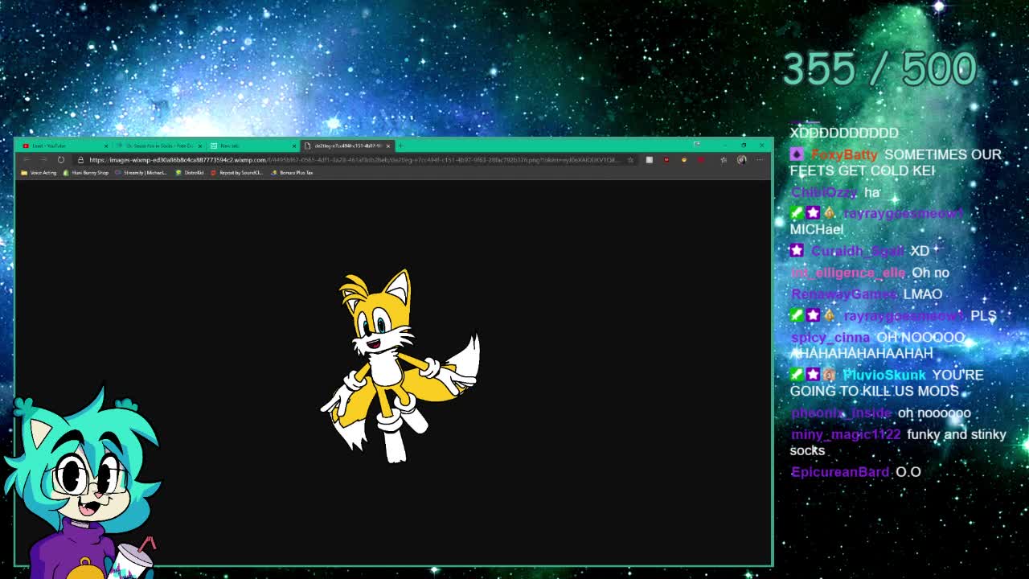Click the wixmp URL address bar
This screenshot has width=1029, height=579.
354,159
